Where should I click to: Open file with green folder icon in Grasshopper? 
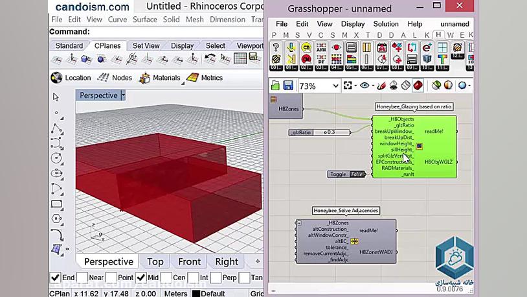275,86
